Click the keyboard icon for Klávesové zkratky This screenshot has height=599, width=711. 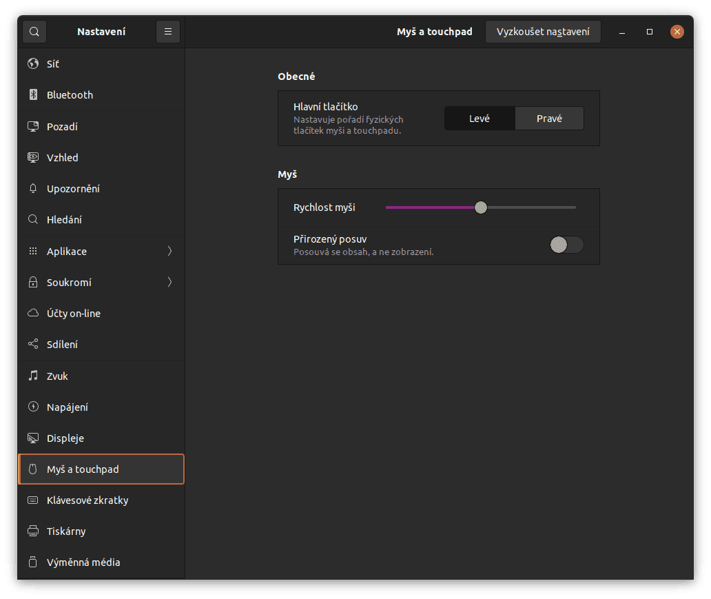[32, 500]
